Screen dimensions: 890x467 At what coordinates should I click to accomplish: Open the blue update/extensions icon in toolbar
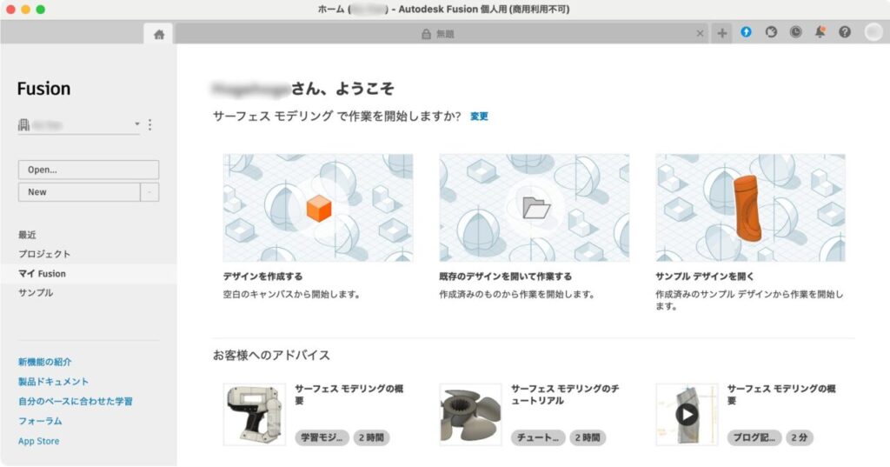tap(746, 32)
